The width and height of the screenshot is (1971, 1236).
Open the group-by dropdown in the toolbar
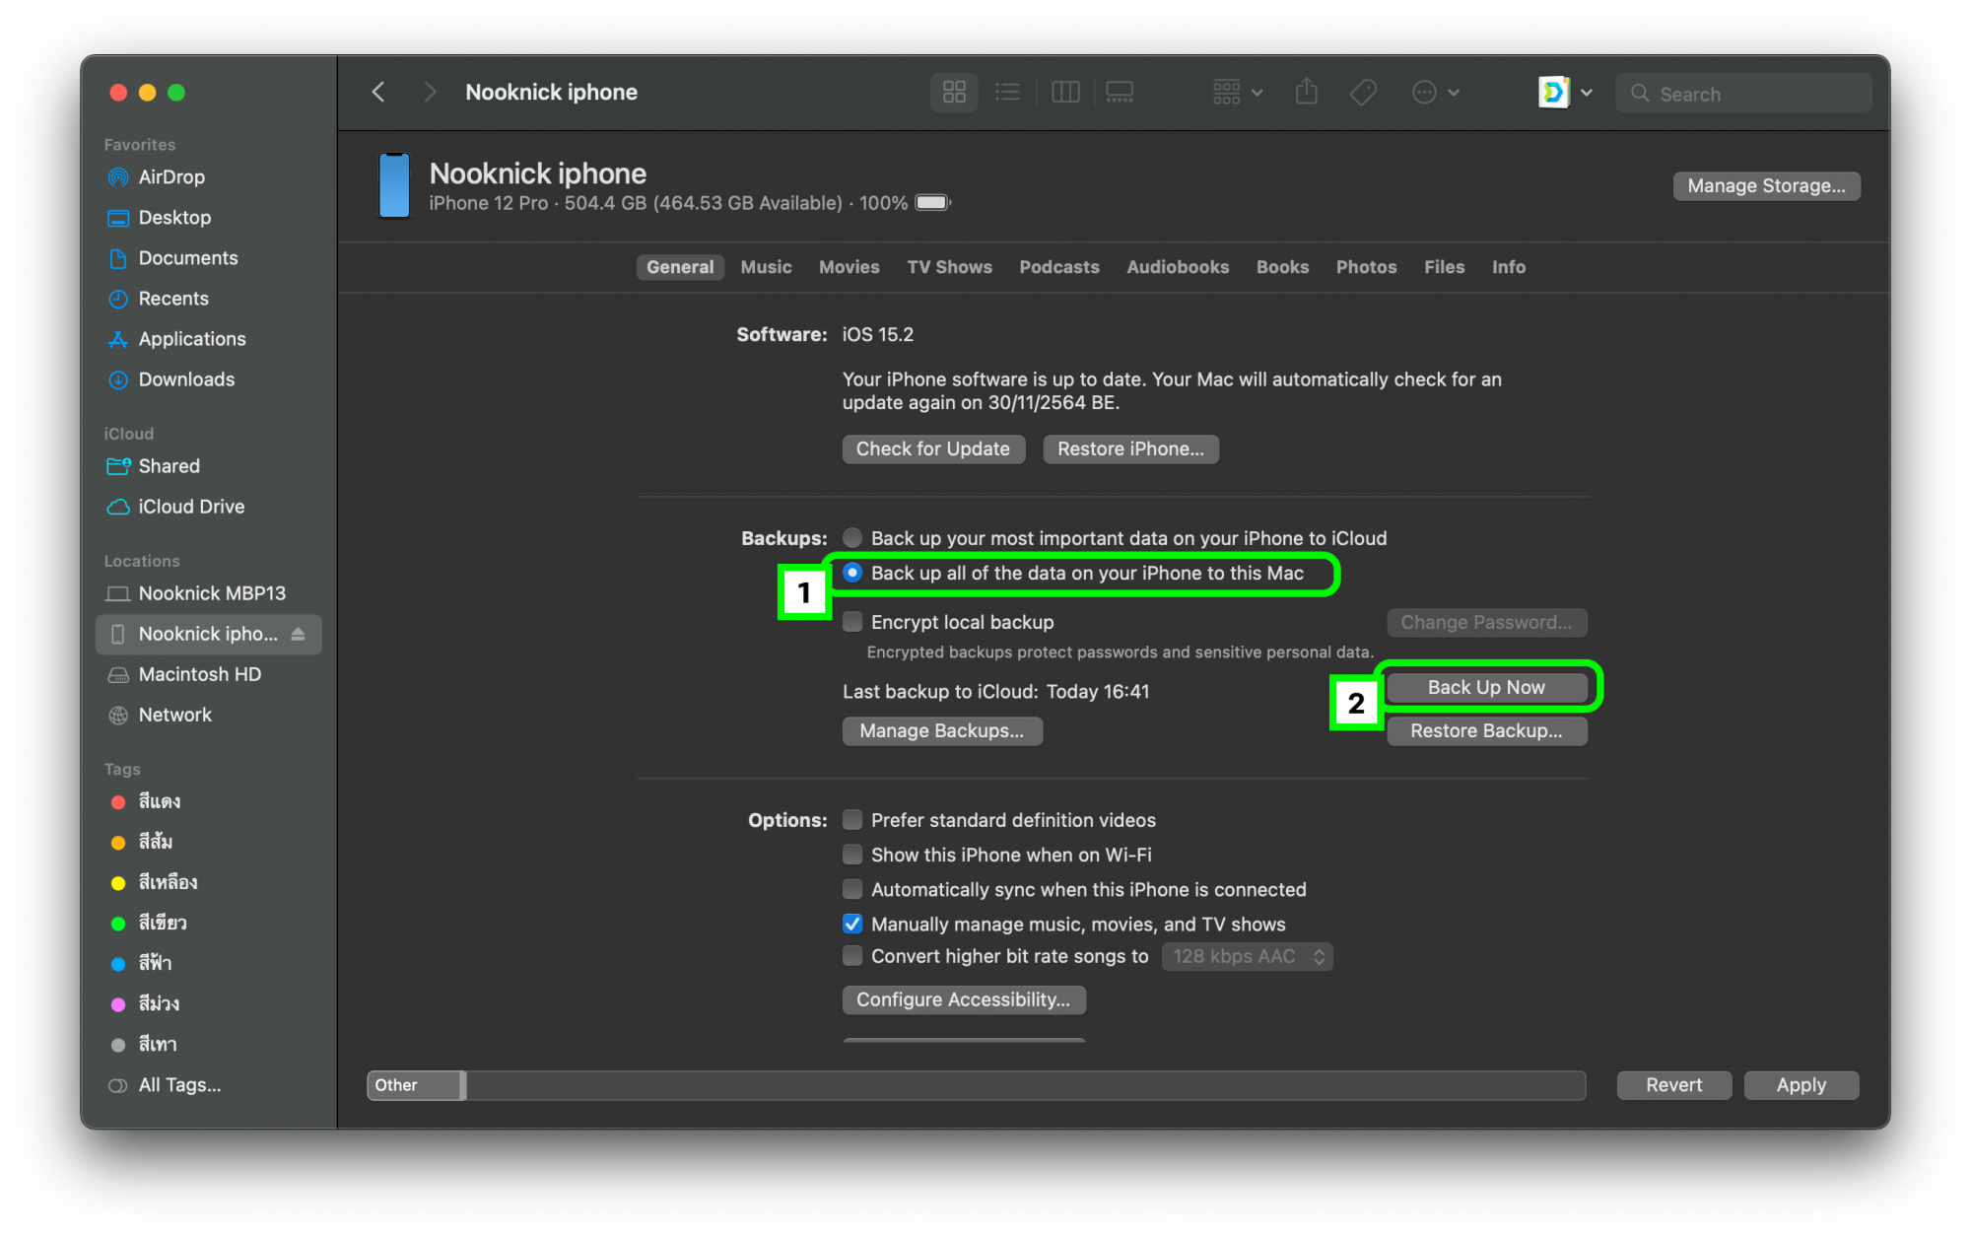[1237, 93]
